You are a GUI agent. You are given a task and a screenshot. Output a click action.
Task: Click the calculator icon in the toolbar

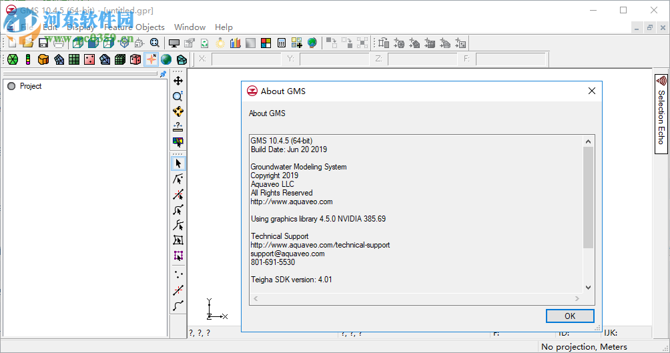tap(282, 43)
